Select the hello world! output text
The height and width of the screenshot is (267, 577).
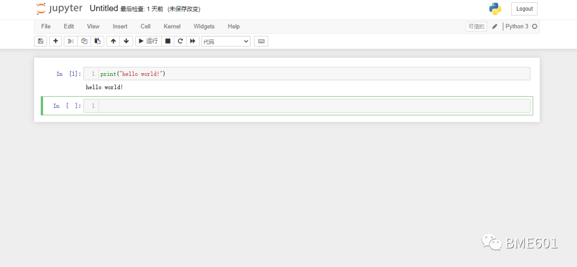point(105,88)
